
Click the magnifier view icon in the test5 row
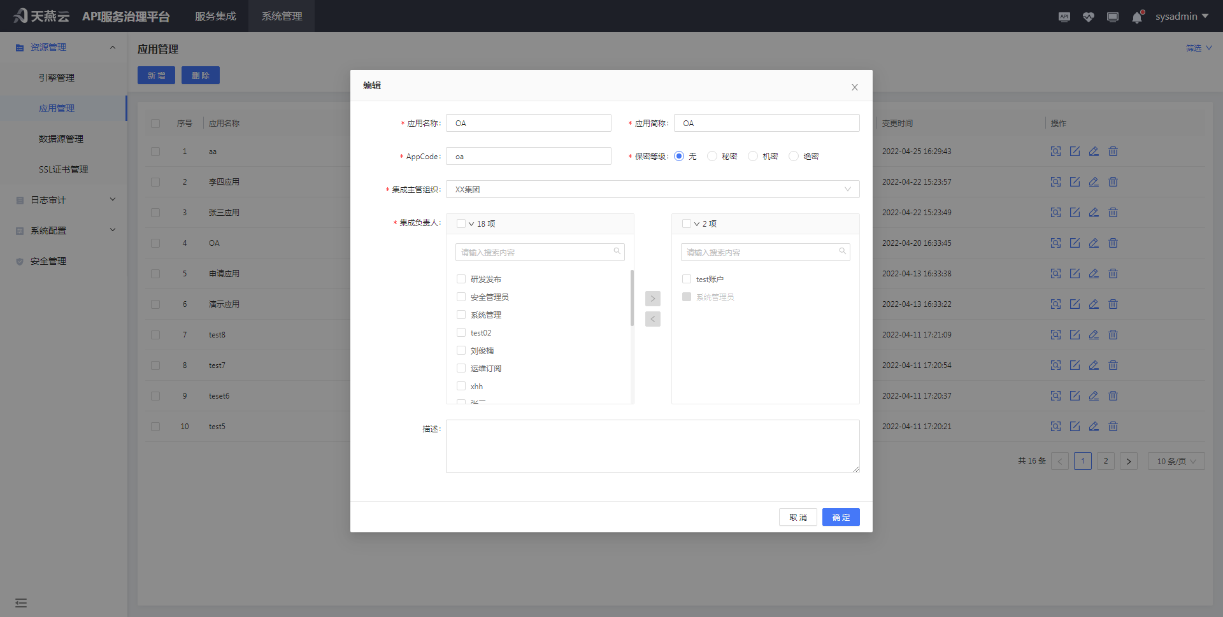point(1055,427)
